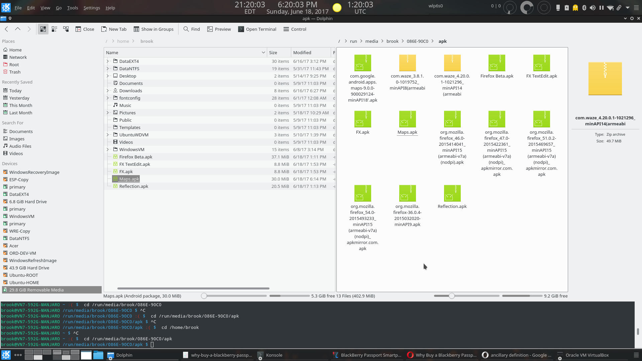This screenshot has height=361, width=642.
Task: Expand the WindowsVM folder
Action: (108, 149)
